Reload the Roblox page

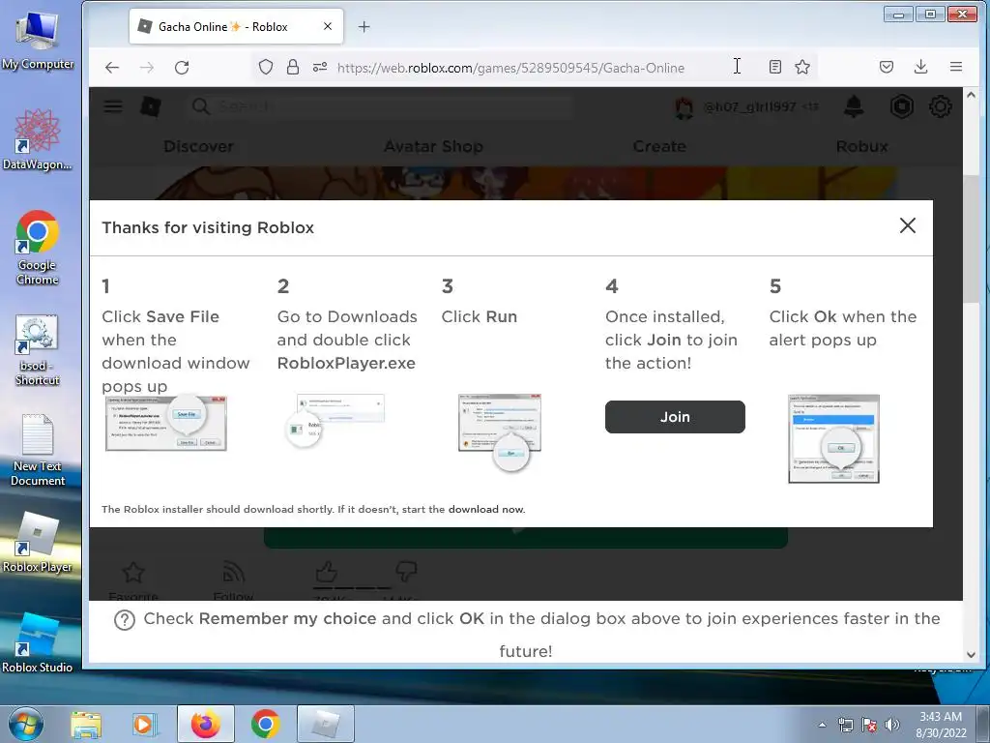(182, 68)
